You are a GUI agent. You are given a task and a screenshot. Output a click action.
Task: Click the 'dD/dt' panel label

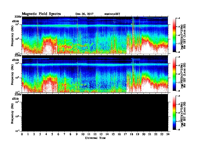pyautogui.click(x=16, y=60)
